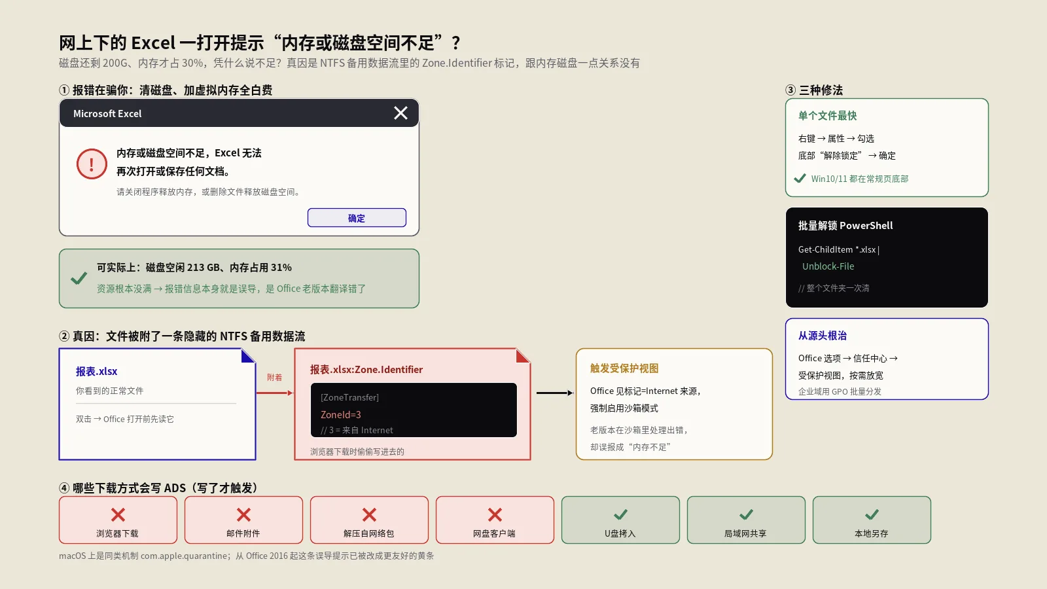Click the [ZoneTransfer] line in code block
The width and height of the screenshot is (1047, 589).
point(349,397)
